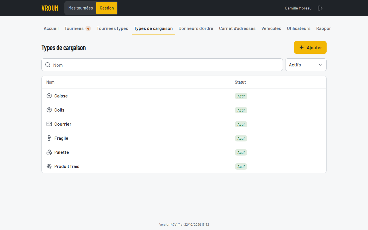Click the logout icon beside Camille Moreau
The image size is (368, 230).
320,8
